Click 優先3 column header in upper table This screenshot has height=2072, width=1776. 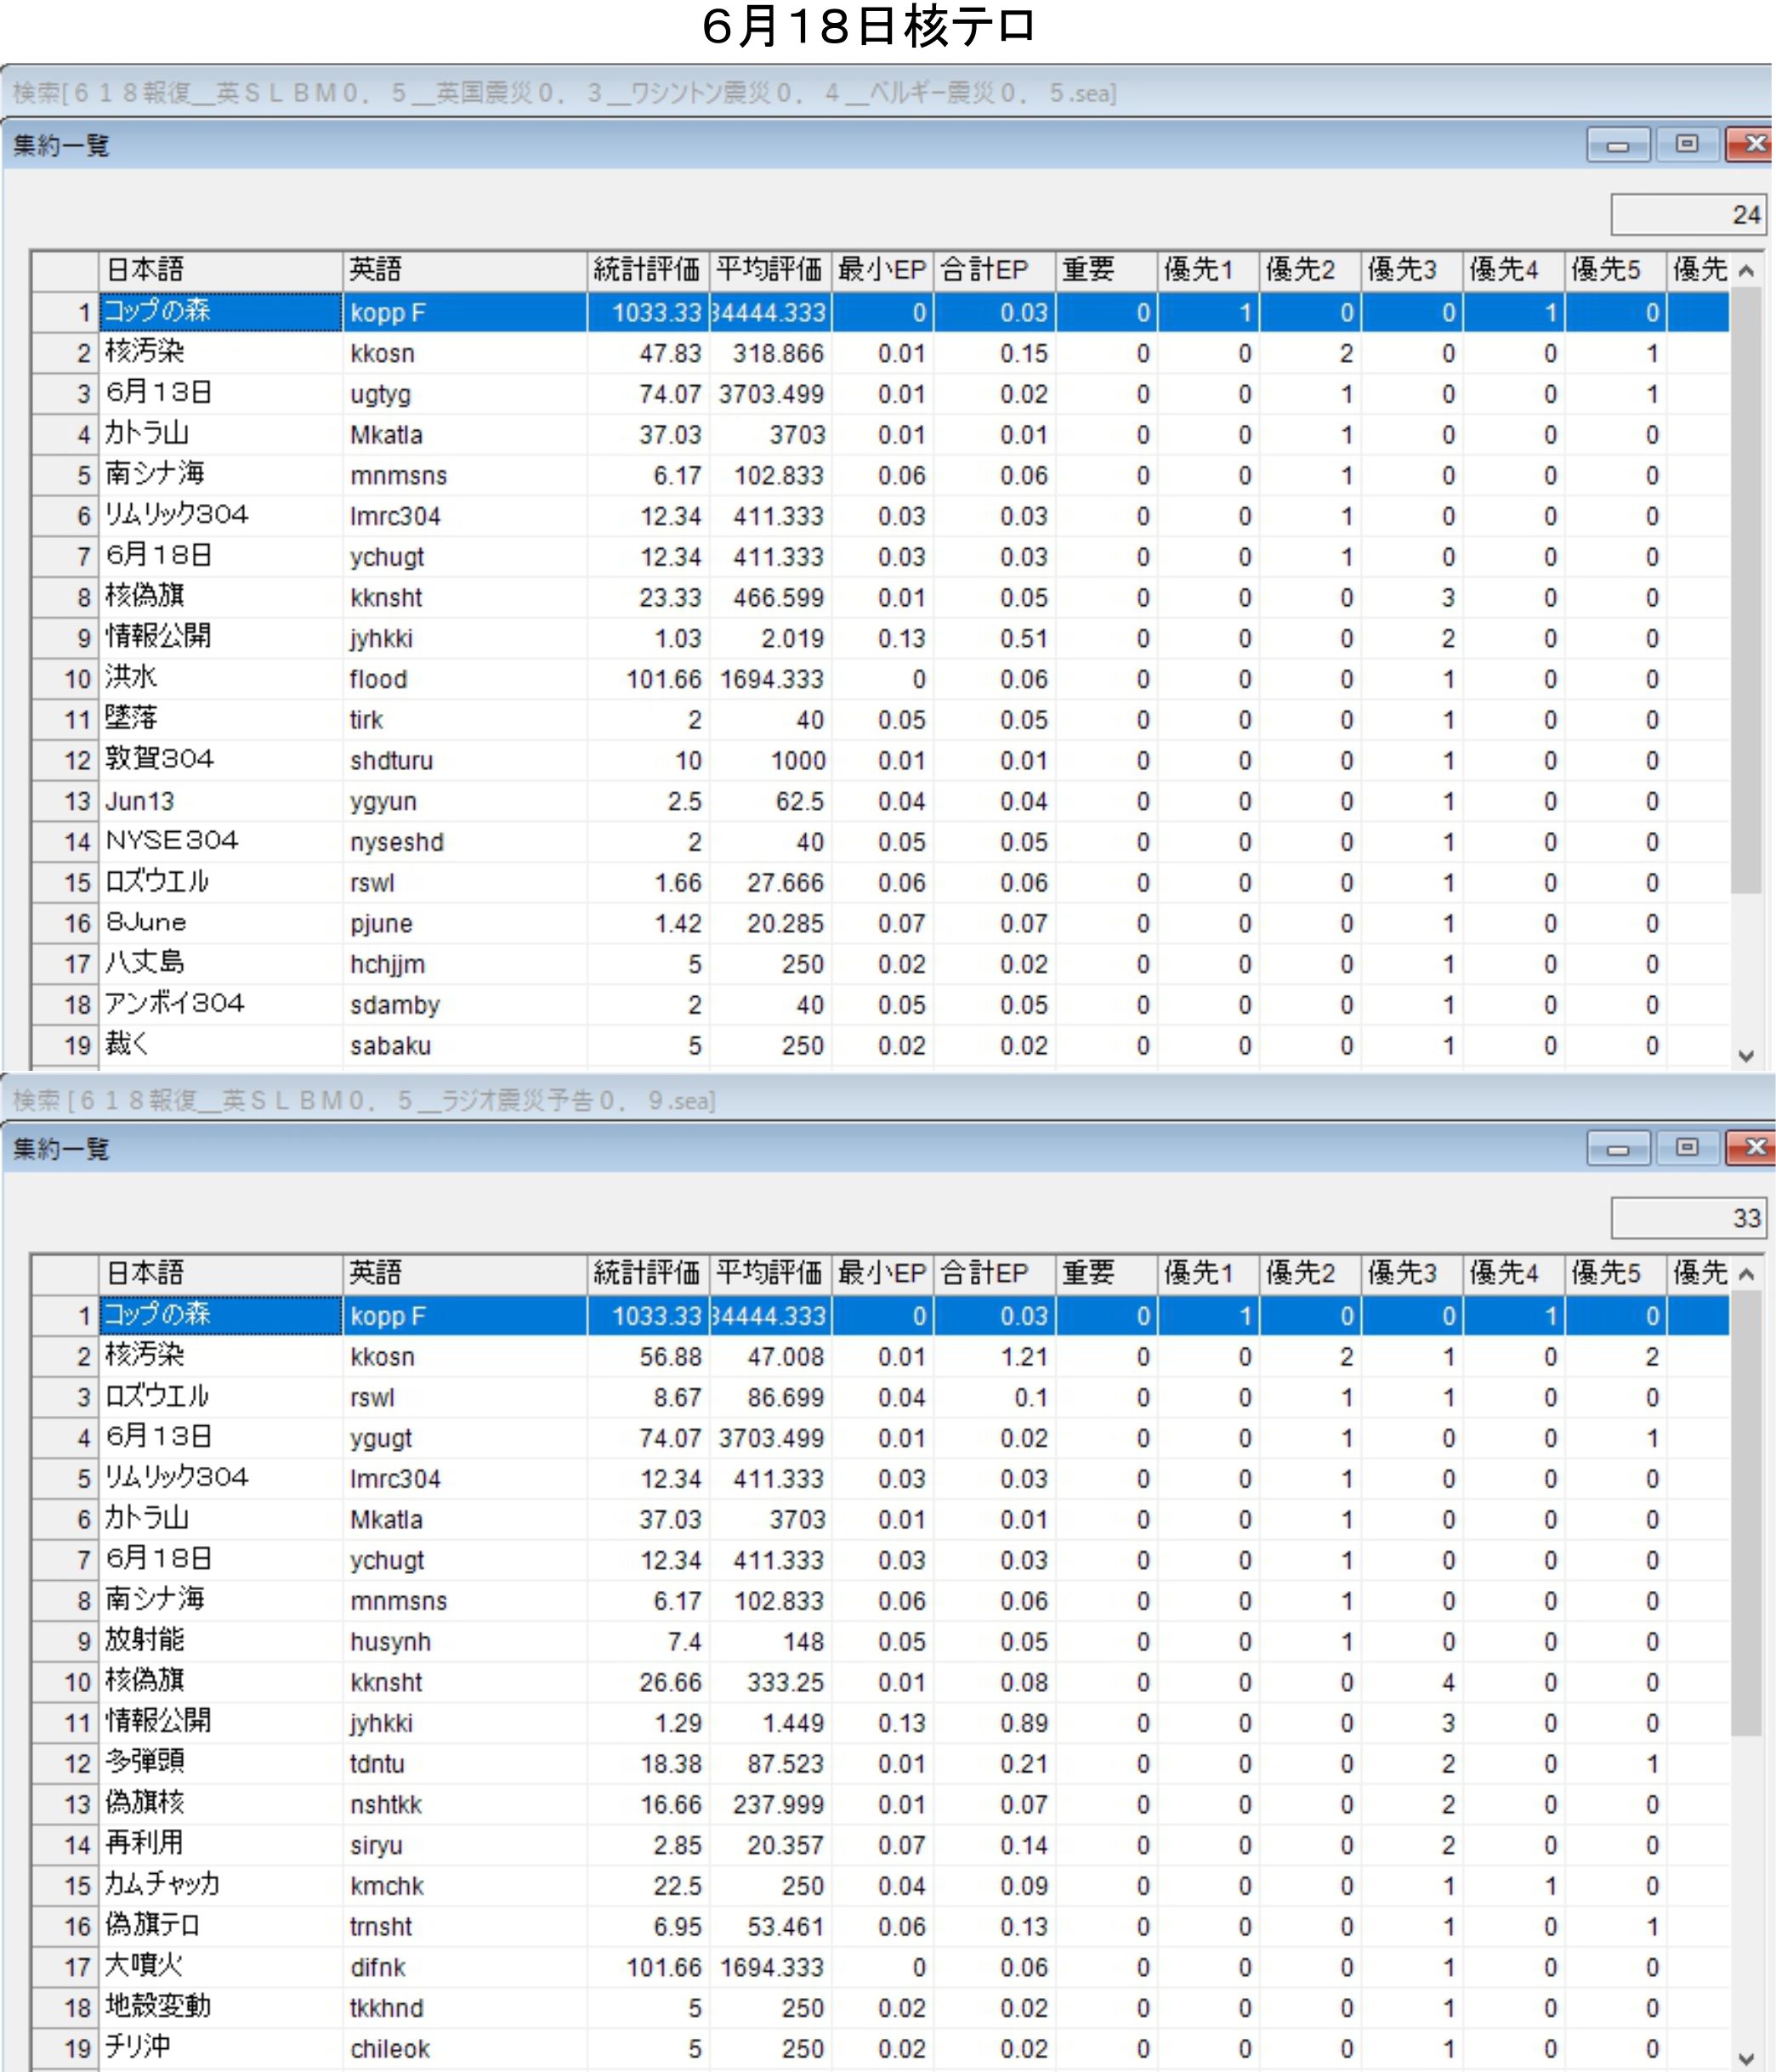[x=1412, y=270]
